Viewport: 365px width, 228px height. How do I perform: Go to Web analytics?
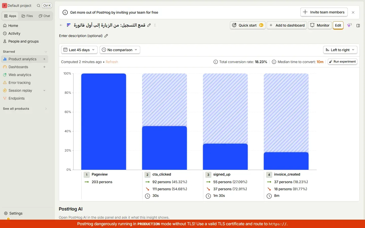(x=25, y=75)
